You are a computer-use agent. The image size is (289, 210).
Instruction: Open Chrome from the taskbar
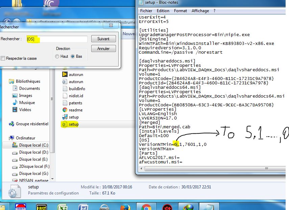(146, 207)
